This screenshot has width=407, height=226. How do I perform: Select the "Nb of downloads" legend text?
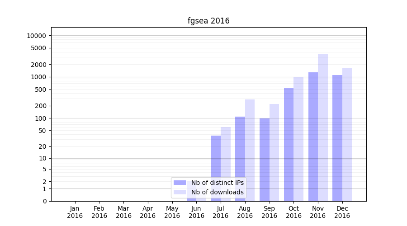(217, 192)
